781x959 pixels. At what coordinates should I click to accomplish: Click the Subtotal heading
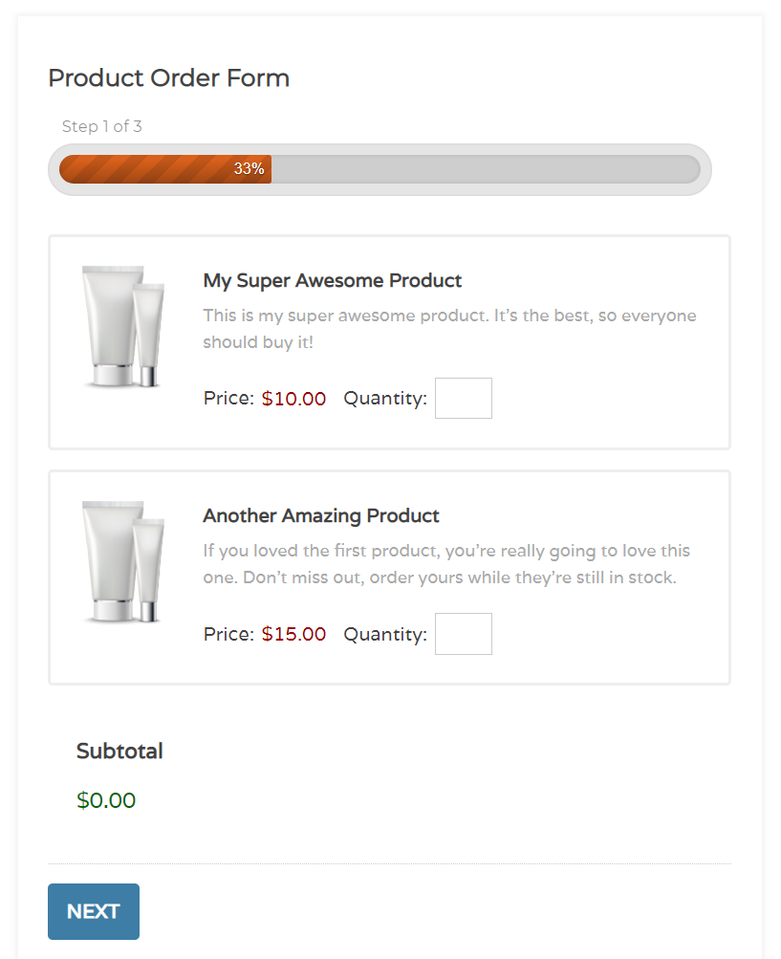pyautogui.click(x=119, y=752)
